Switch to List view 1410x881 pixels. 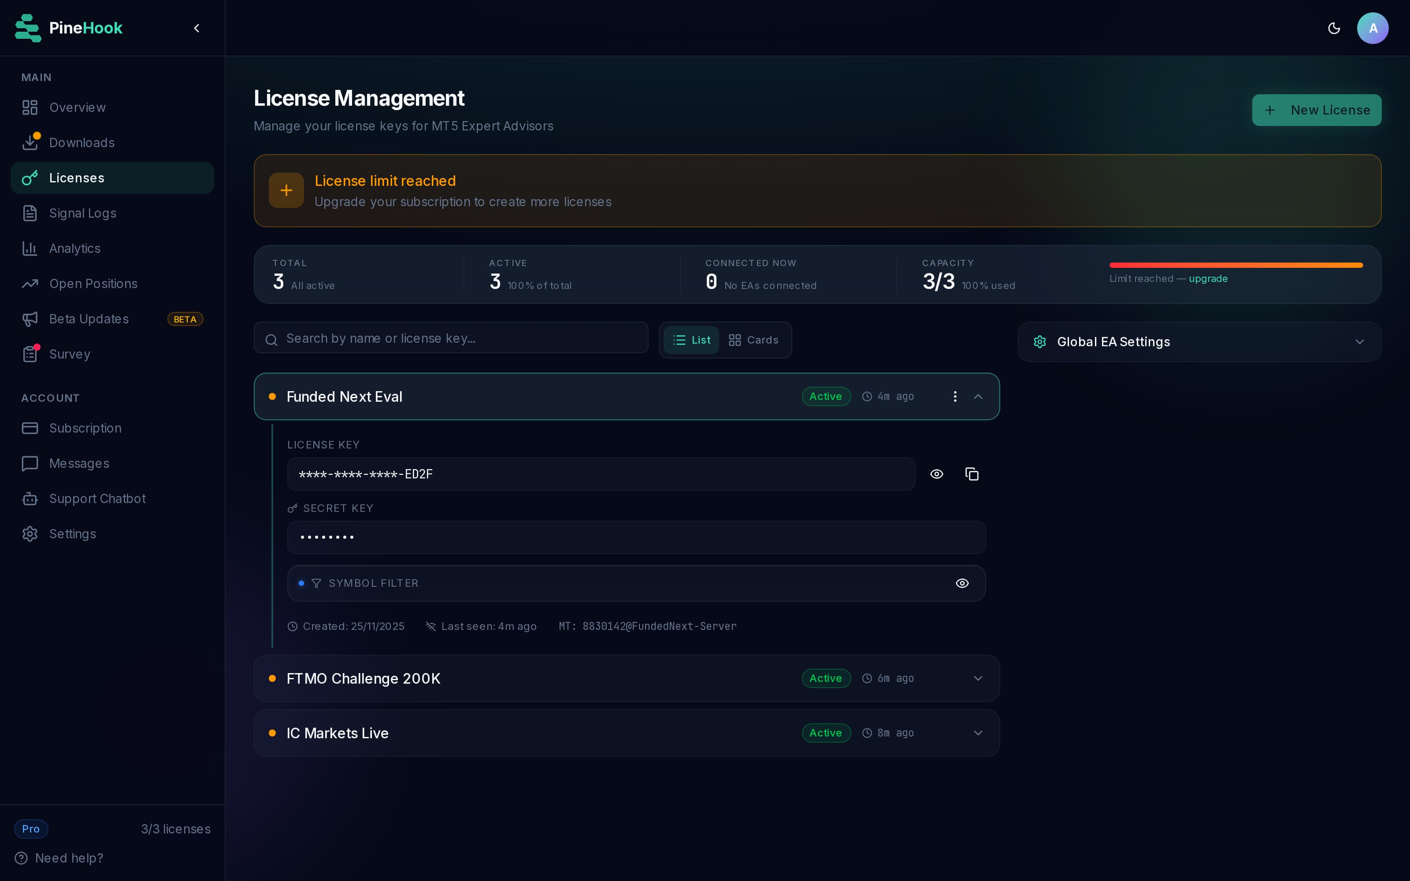(x=691, y=340)
